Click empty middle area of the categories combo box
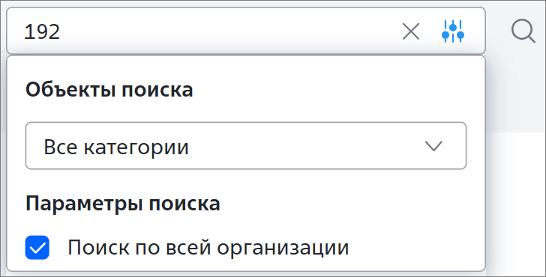The height and width of the screenshot is (277, 546). (307, 146)
